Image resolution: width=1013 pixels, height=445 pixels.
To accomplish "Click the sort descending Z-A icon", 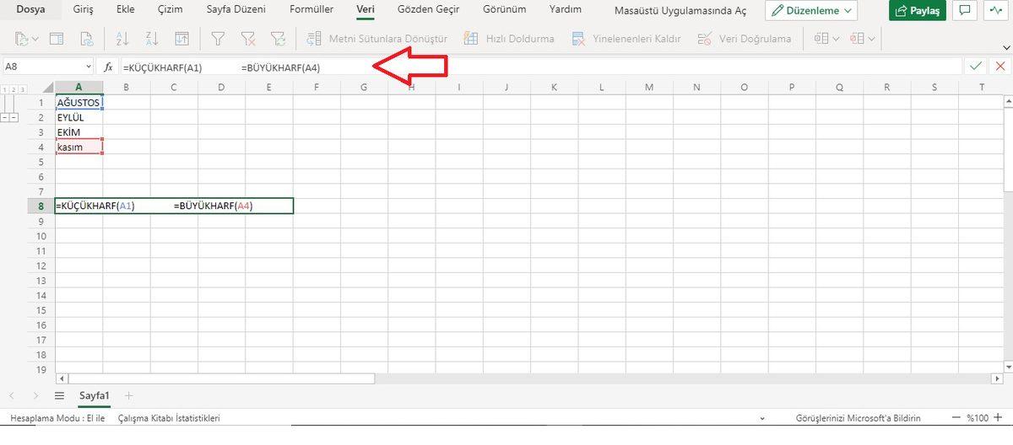I will (x=152, y=39).
